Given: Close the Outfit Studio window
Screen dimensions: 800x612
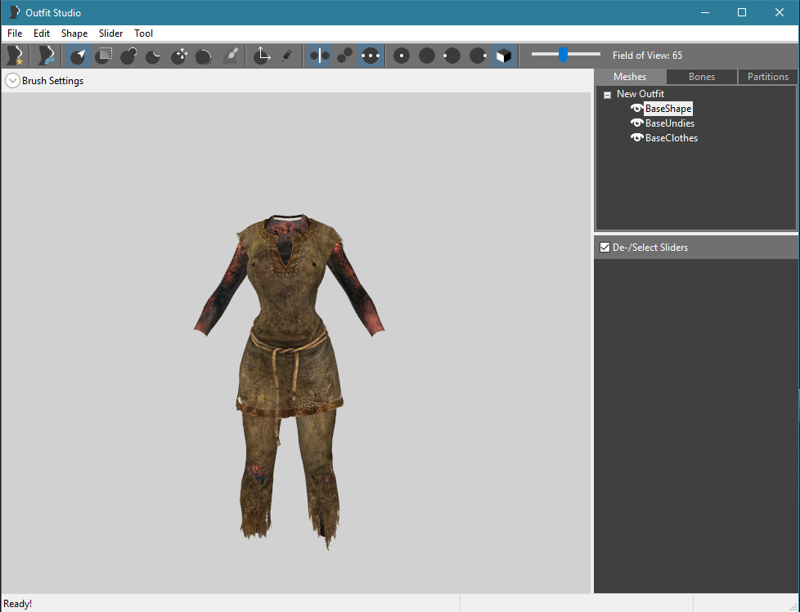Looking at the screenshot, I should pos(779,12).
